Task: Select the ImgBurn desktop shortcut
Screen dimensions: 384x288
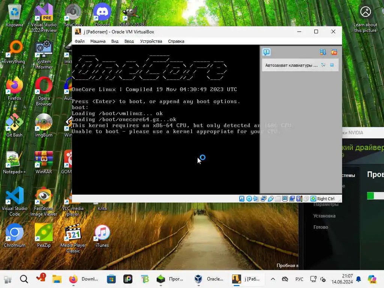Action: pyautogui.click(x=43, y=125)
